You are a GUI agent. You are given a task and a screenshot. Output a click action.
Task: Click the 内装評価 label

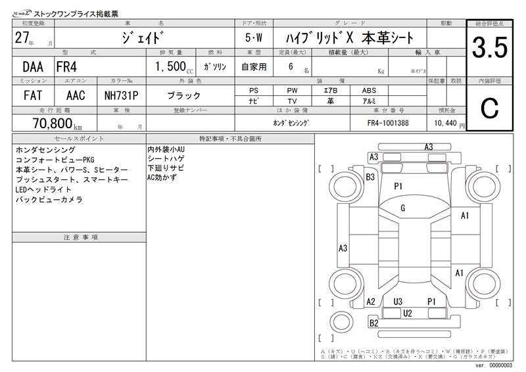coord(490,81)
